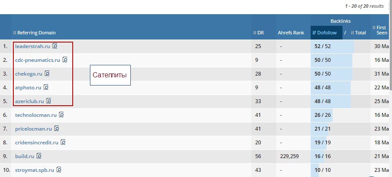Click the magnifier icon beside cdc-pneumatics.ru
This screenshot has height=177, width=392.
coord(65,60)
